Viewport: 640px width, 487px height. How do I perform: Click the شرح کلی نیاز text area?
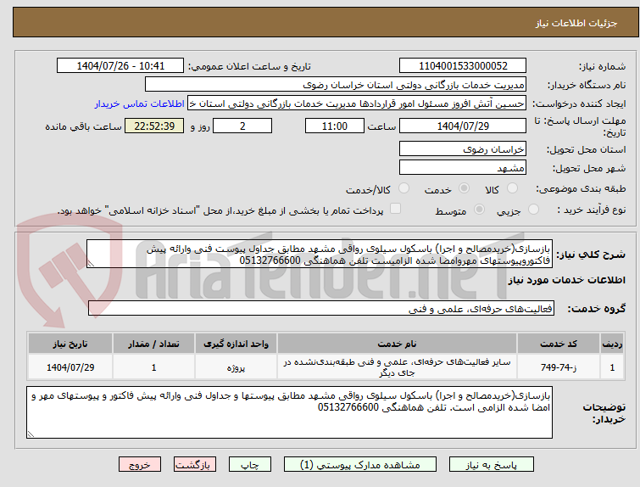pos(320,255)
